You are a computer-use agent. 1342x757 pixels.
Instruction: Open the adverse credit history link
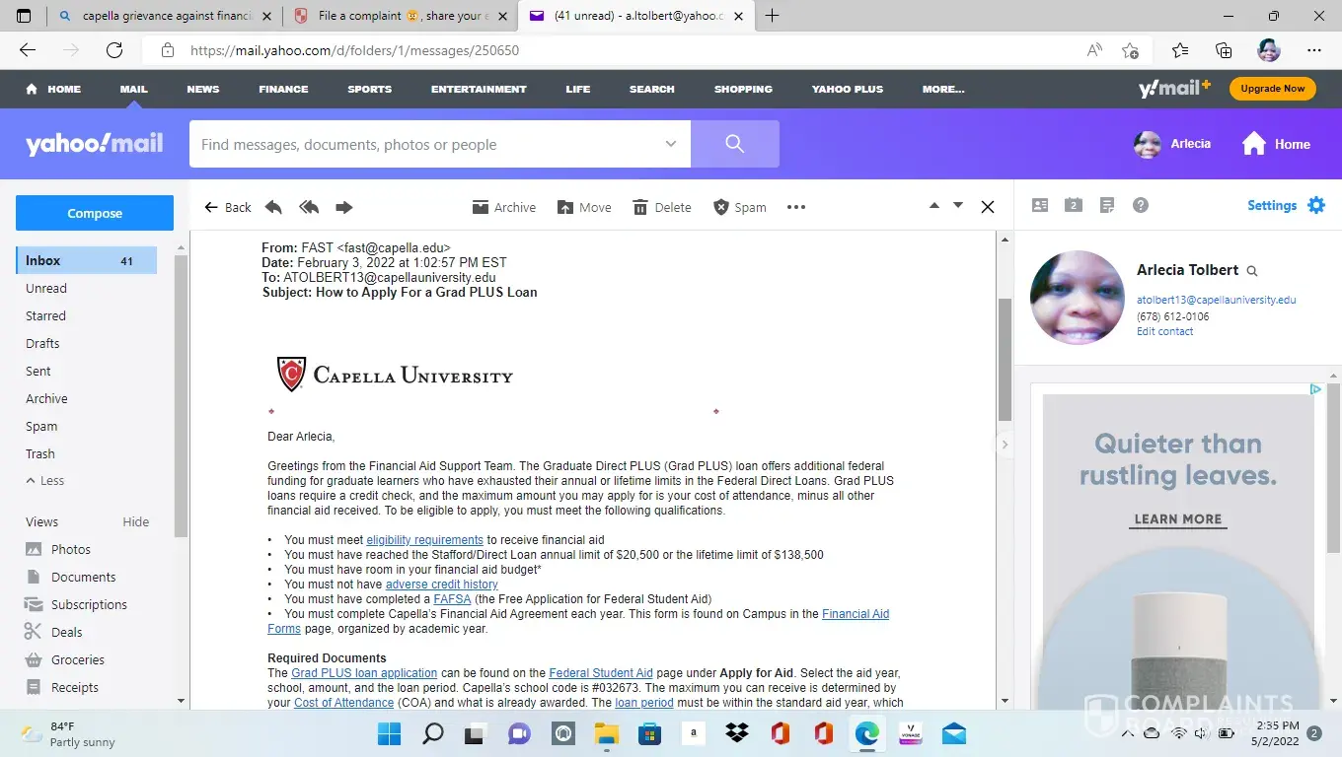pyautogui.click(x=441, y=585)
